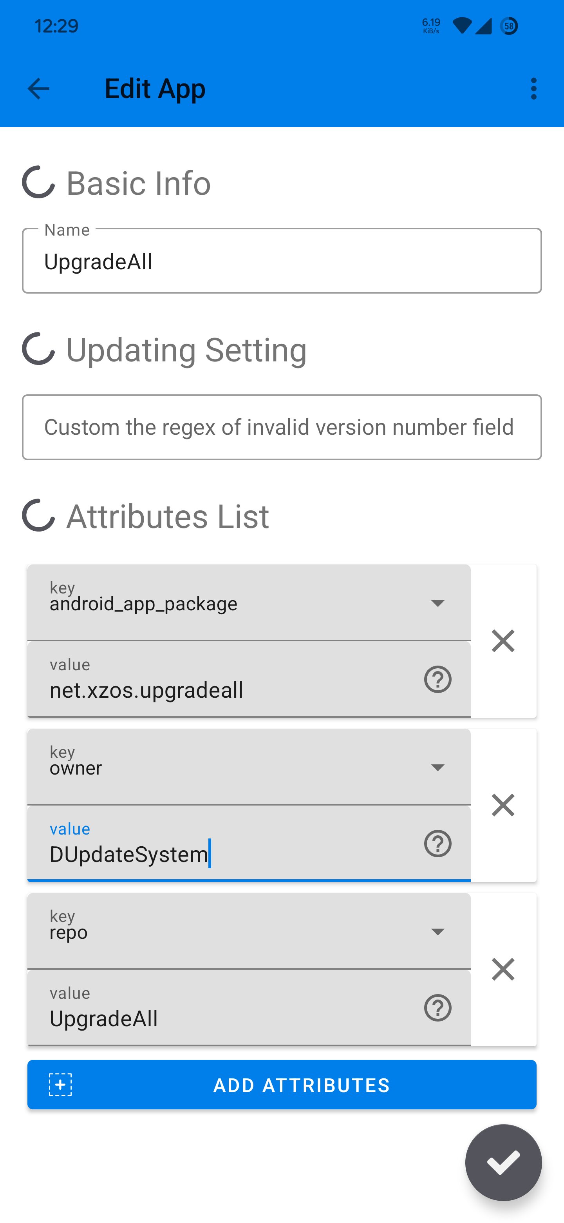564x1223 pixels.
Task: Edit the Name field containing UpgradeAll
Action: [x=282, y=261]
